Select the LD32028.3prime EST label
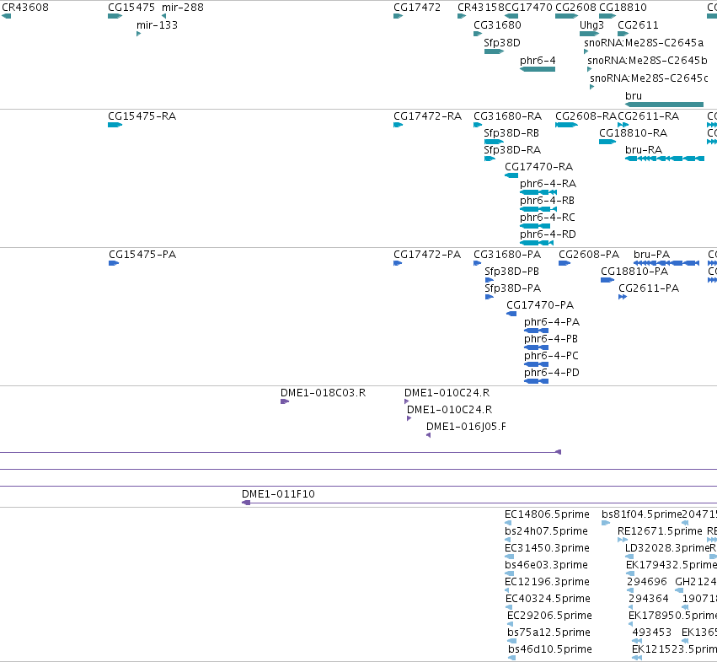Viewport: 717px width, 662px height. 666,548
